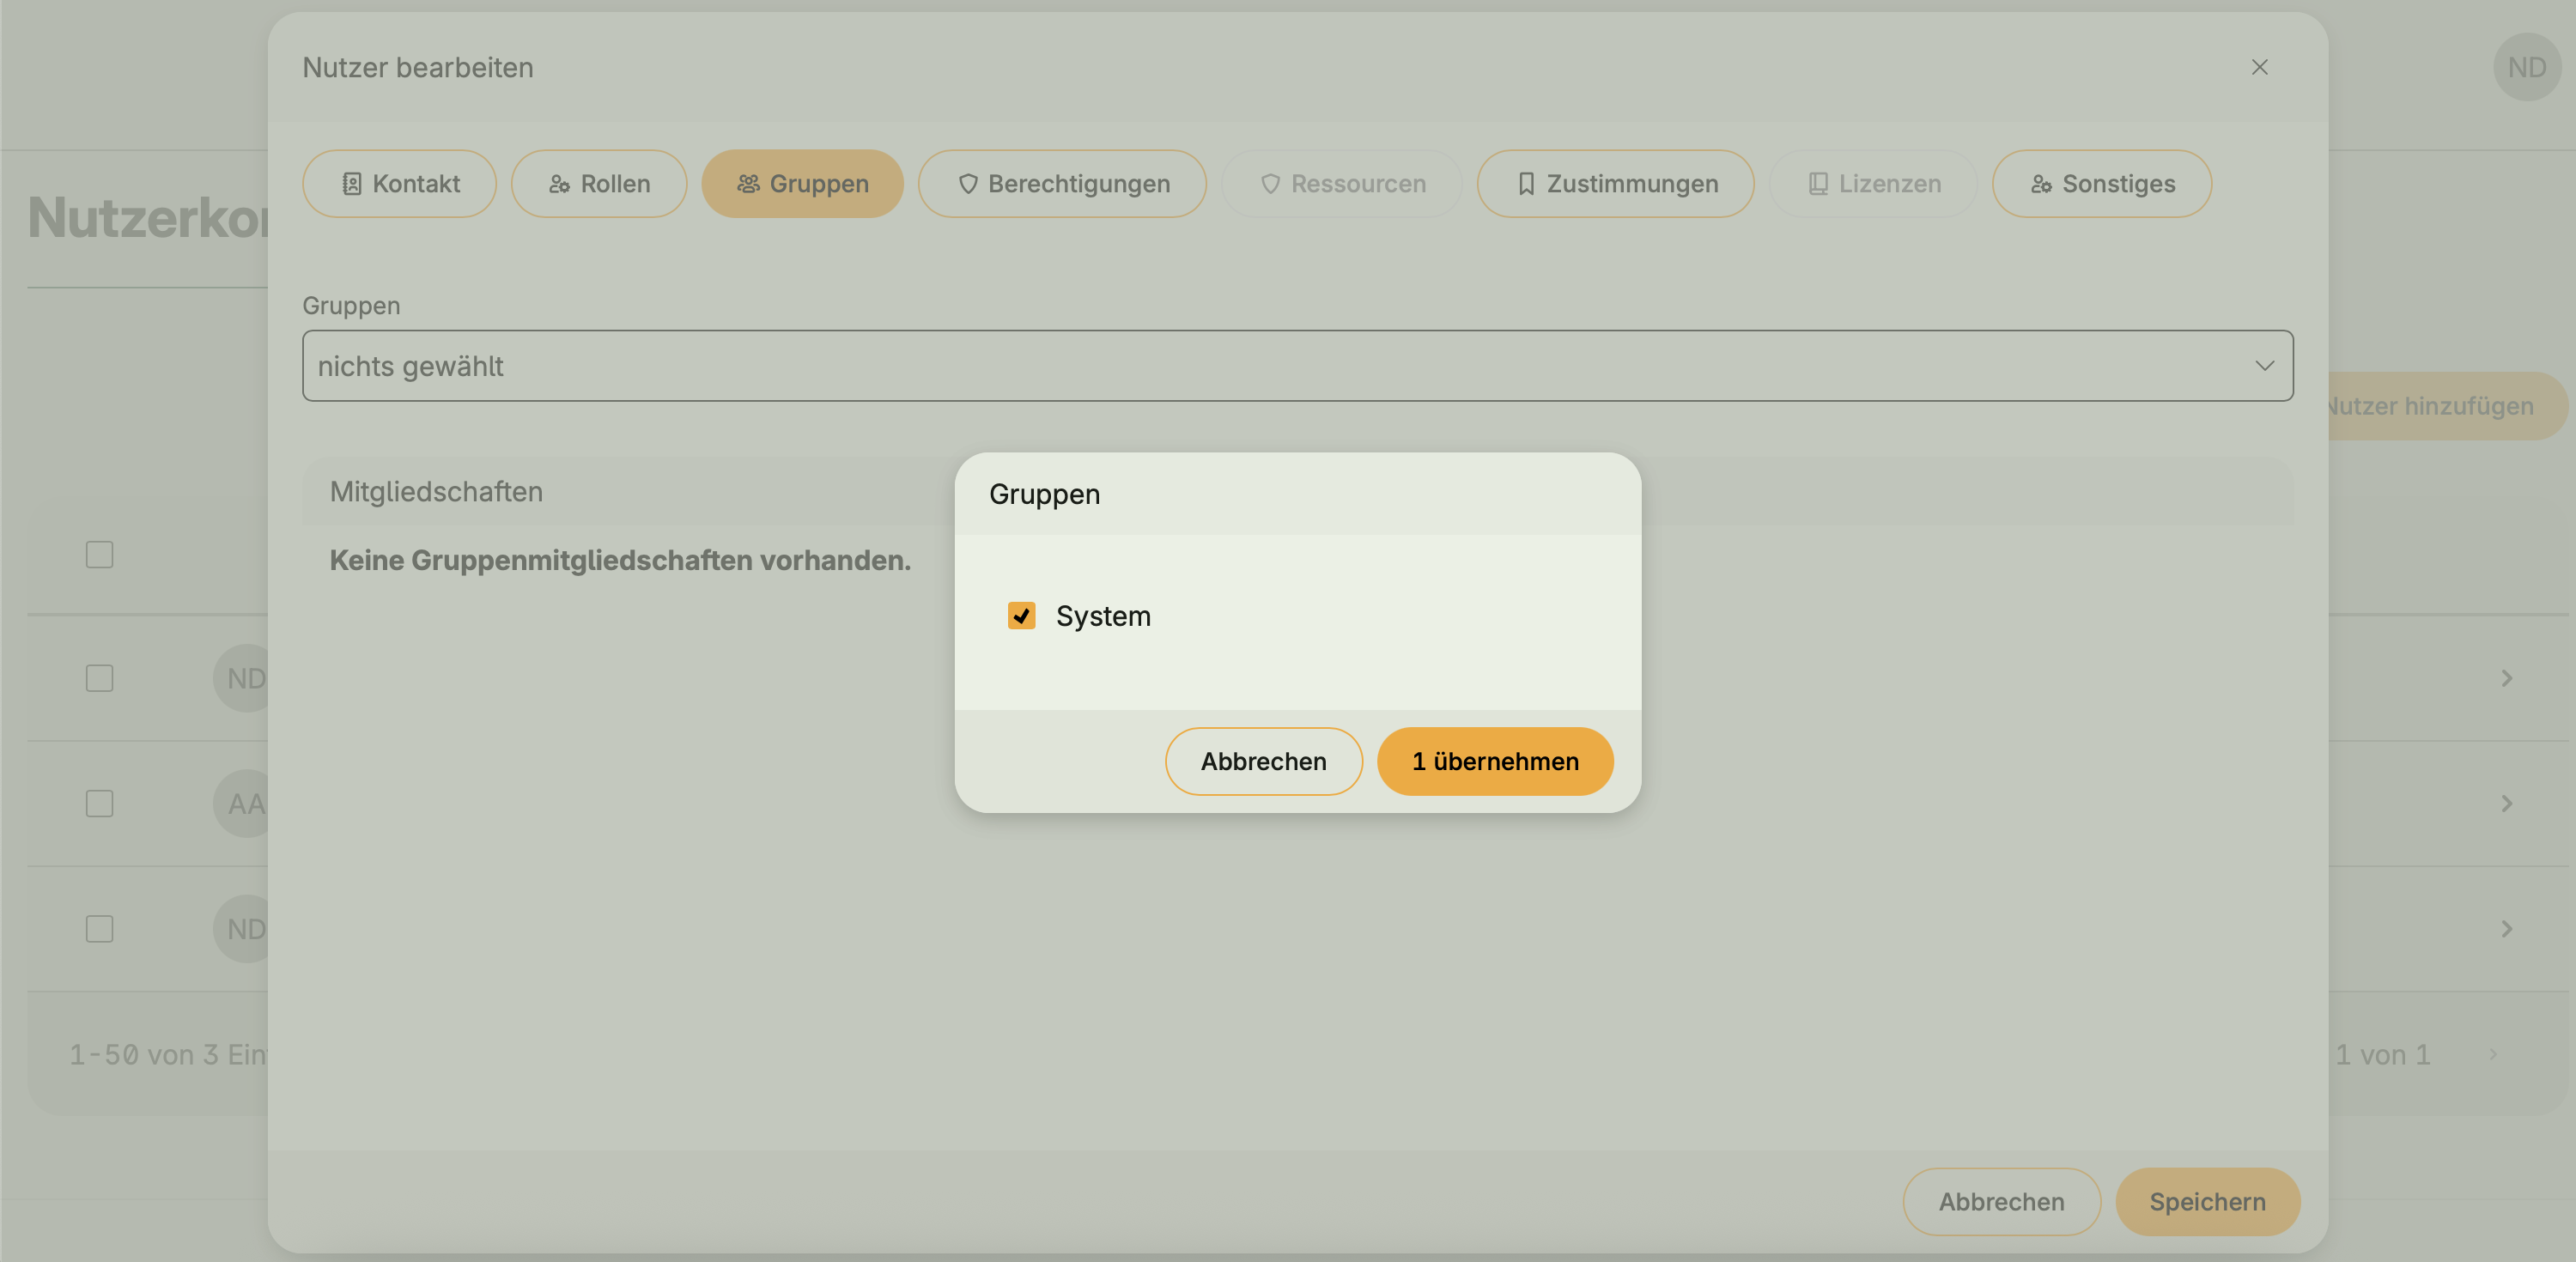Click the user-gear icon on Rollen tab
Image resolution: width=2576 pixels, height=1262 pixels.
pos(559,184)
